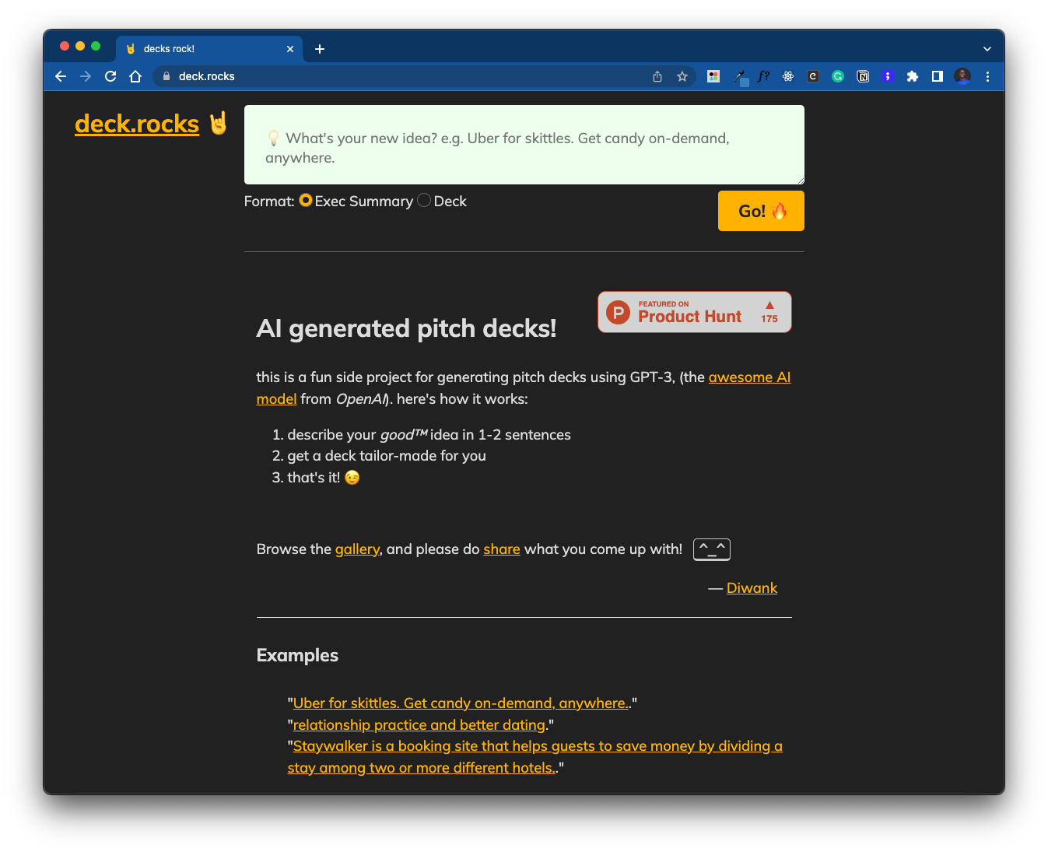Screen dimensions: 1048x852
Task: Open the Featured on Product Hunt badge
Action: coord(695,312)
